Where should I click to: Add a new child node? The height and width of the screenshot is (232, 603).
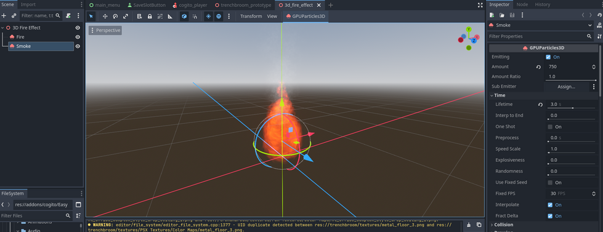coord(4,16)
